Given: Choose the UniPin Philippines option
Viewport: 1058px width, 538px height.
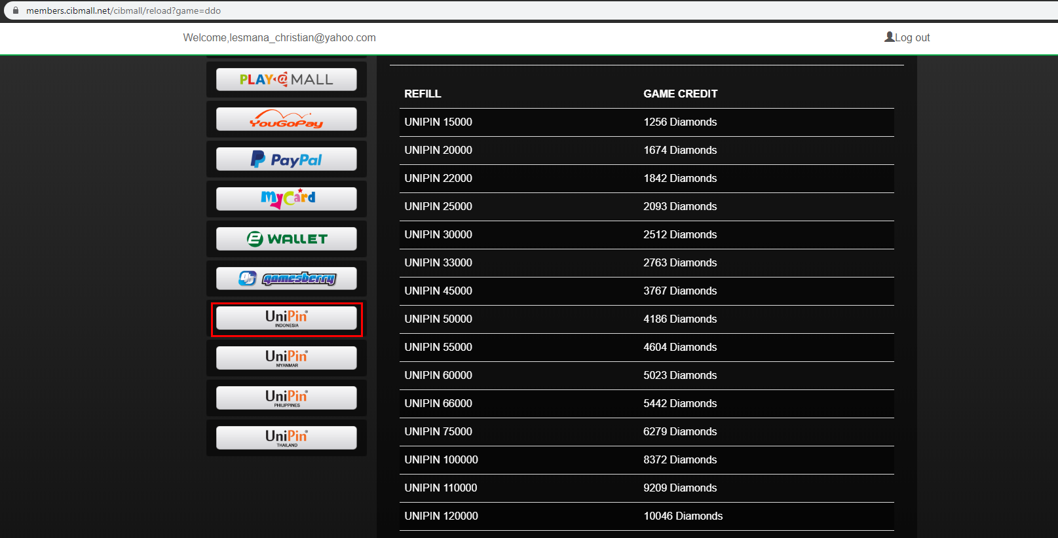Looking at the screenshot, I should coord(286,399).
